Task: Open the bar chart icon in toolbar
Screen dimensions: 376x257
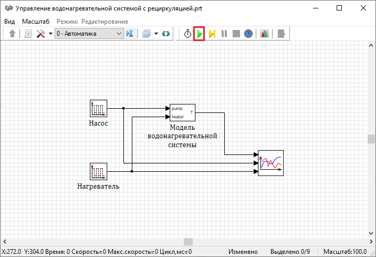Action: 264,34
